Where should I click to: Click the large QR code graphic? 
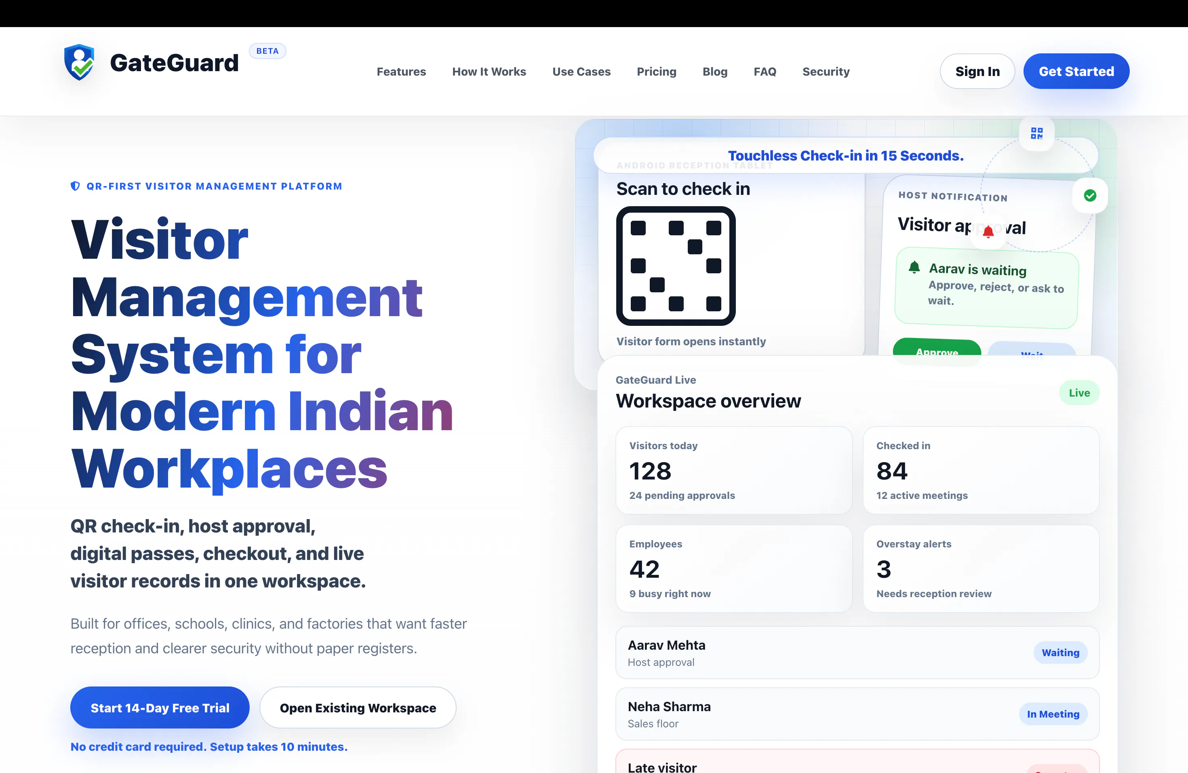click(676, 266)
